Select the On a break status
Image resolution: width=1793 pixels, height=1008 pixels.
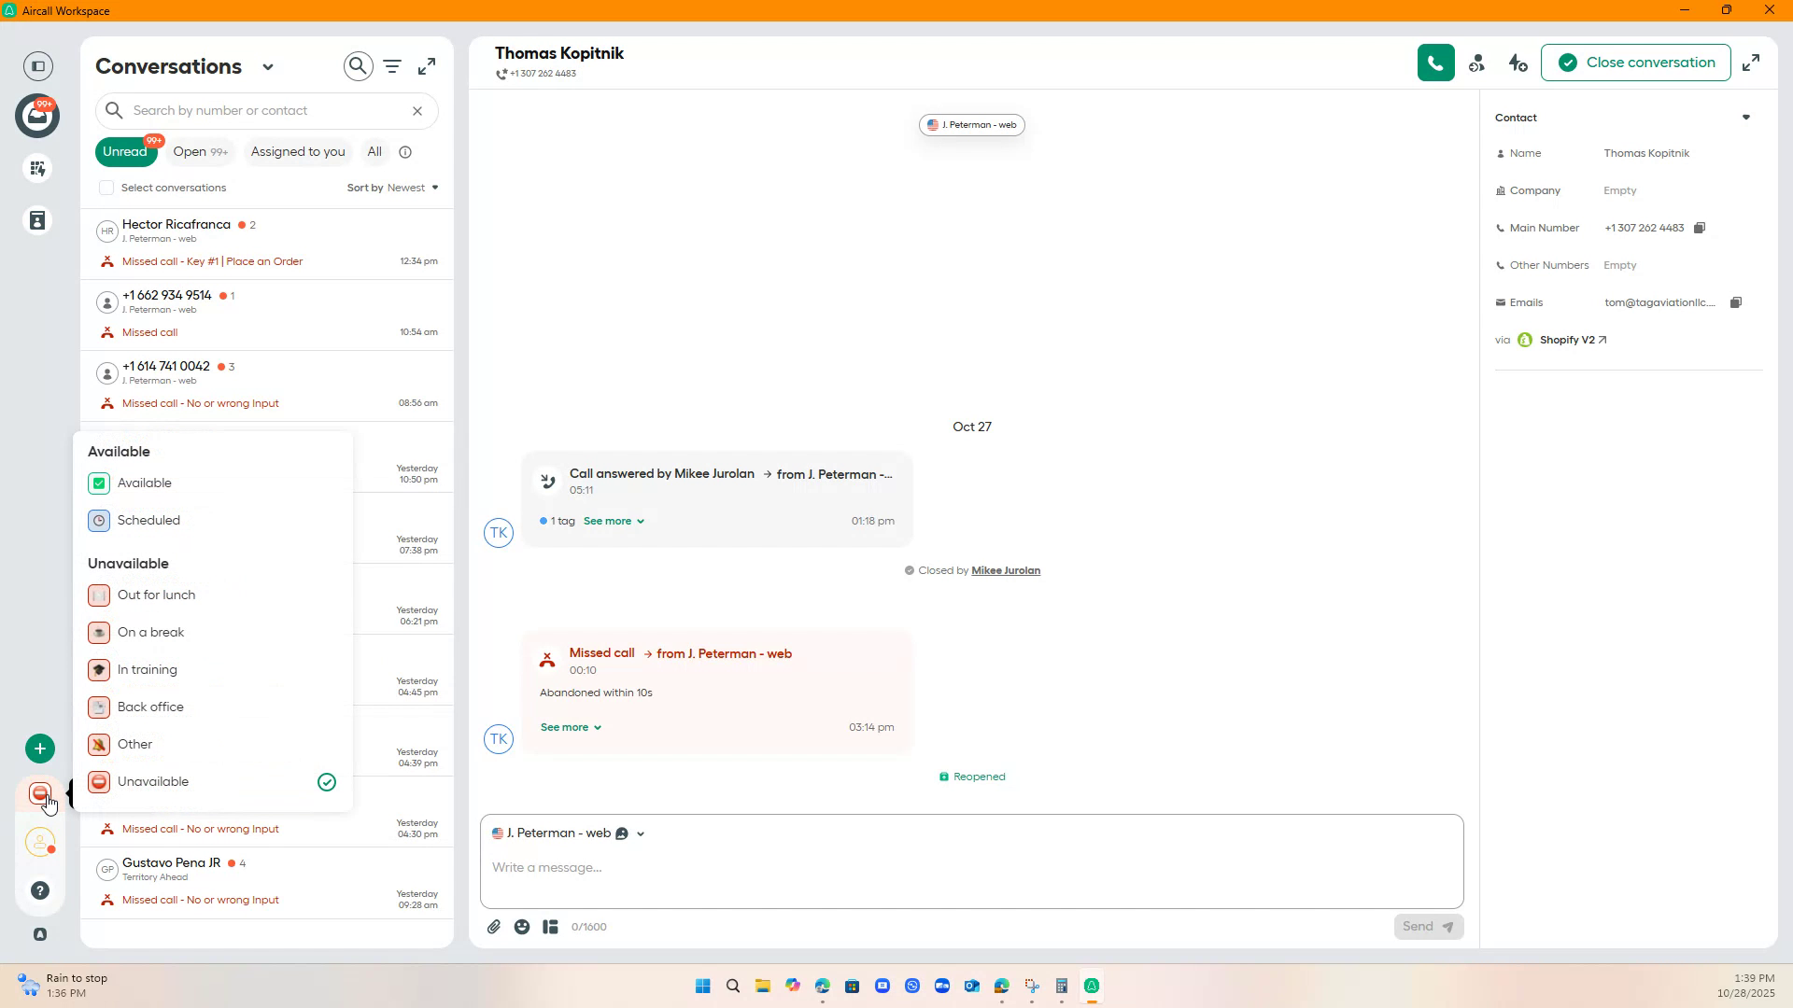(x=151, y=632)
